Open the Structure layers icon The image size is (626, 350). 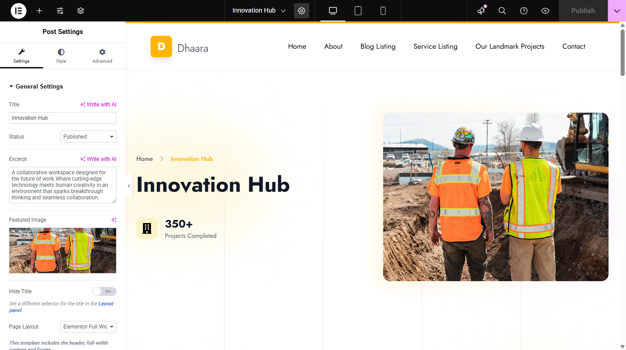(81, 11)
